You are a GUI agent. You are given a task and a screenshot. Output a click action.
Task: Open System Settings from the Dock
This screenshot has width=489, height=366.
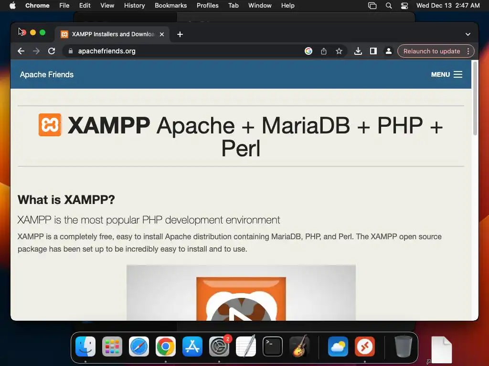coord(219,346)
